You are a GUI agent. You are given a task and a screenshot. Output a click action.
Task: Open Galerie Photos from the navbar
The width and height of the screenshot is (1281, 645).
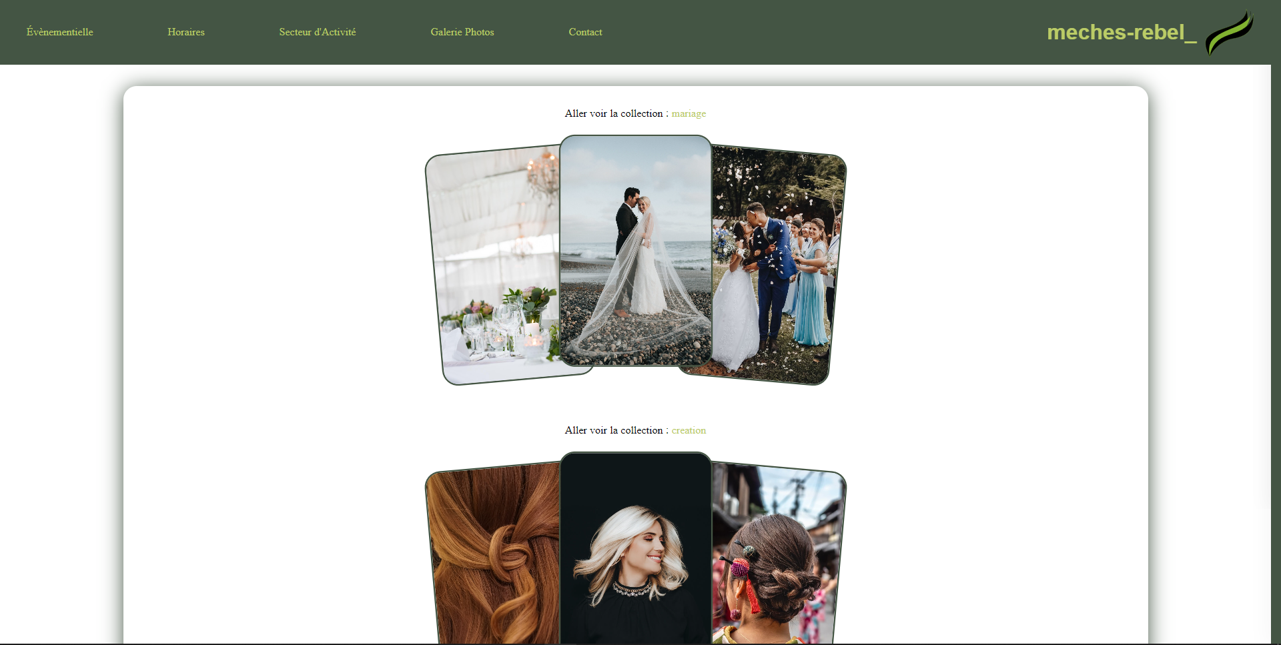point(462,32)
